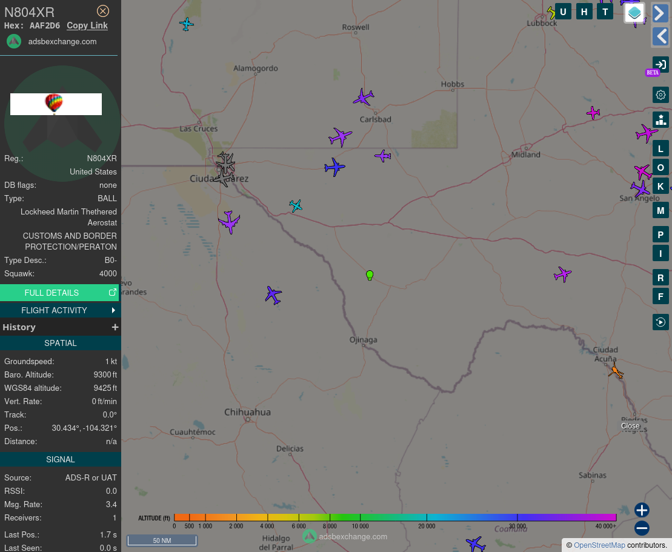Viewport: 672px width, 552px height.
Task: Click the Squawk value 4000
Action: coord(108,273)
